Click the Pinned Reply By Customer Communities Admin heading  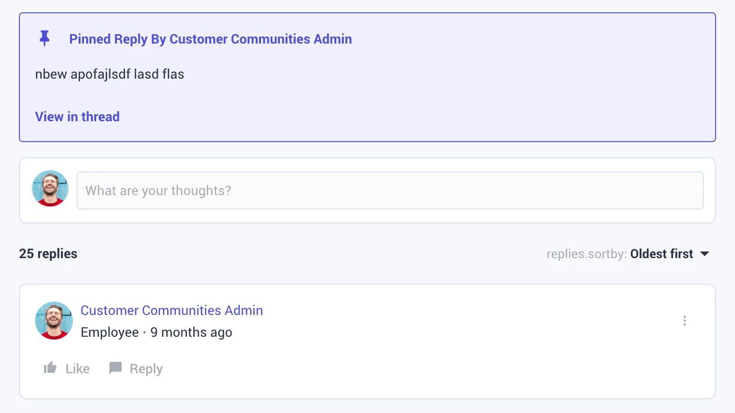210,39
